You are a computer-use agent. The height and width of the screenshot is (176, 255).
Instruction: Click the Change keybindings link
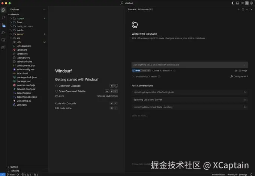tap(108, 96)
